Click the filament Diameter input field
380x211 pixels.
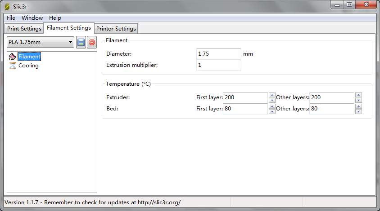point(219,54)
